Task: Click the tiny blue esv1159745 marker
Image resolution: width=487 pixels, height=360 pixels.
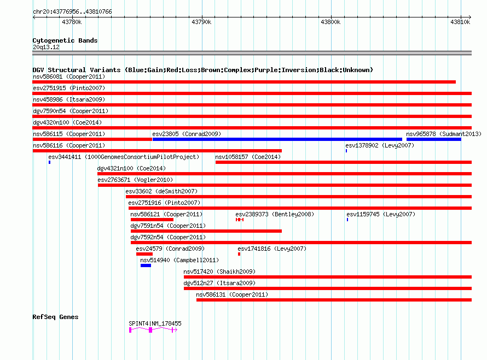Action: (347, 220)
